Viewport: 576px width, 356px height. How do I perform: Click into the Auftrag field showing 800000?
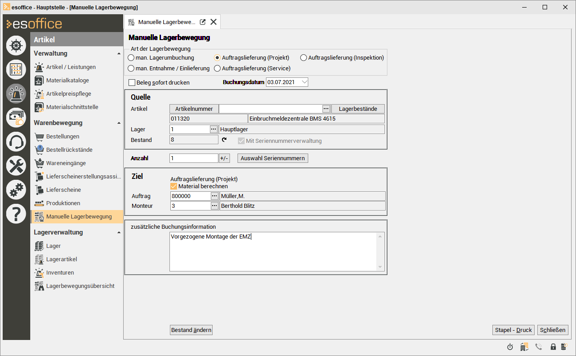(190, 196)
